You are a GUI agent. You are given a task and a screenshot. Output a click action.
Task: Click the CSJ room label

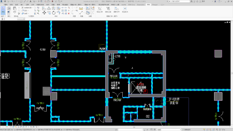tap(147, 116)
